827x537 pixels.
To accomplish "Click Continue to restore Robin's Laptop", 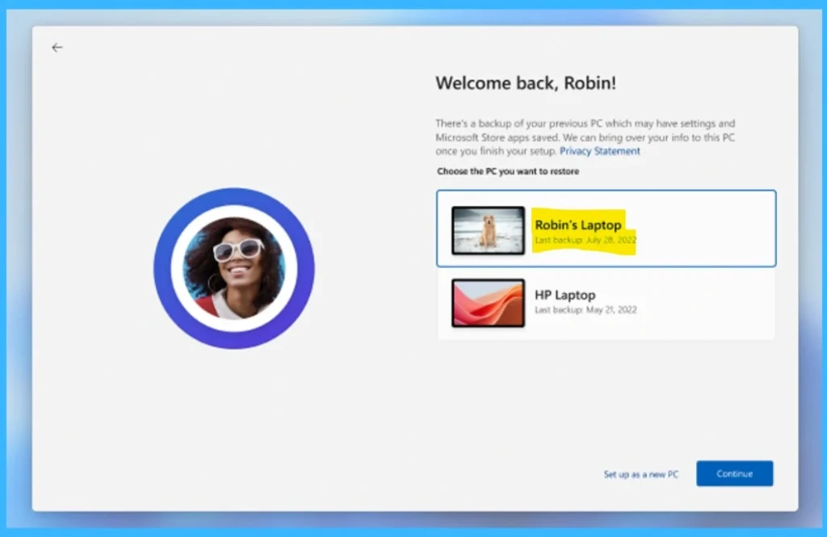I will [734, 474].
